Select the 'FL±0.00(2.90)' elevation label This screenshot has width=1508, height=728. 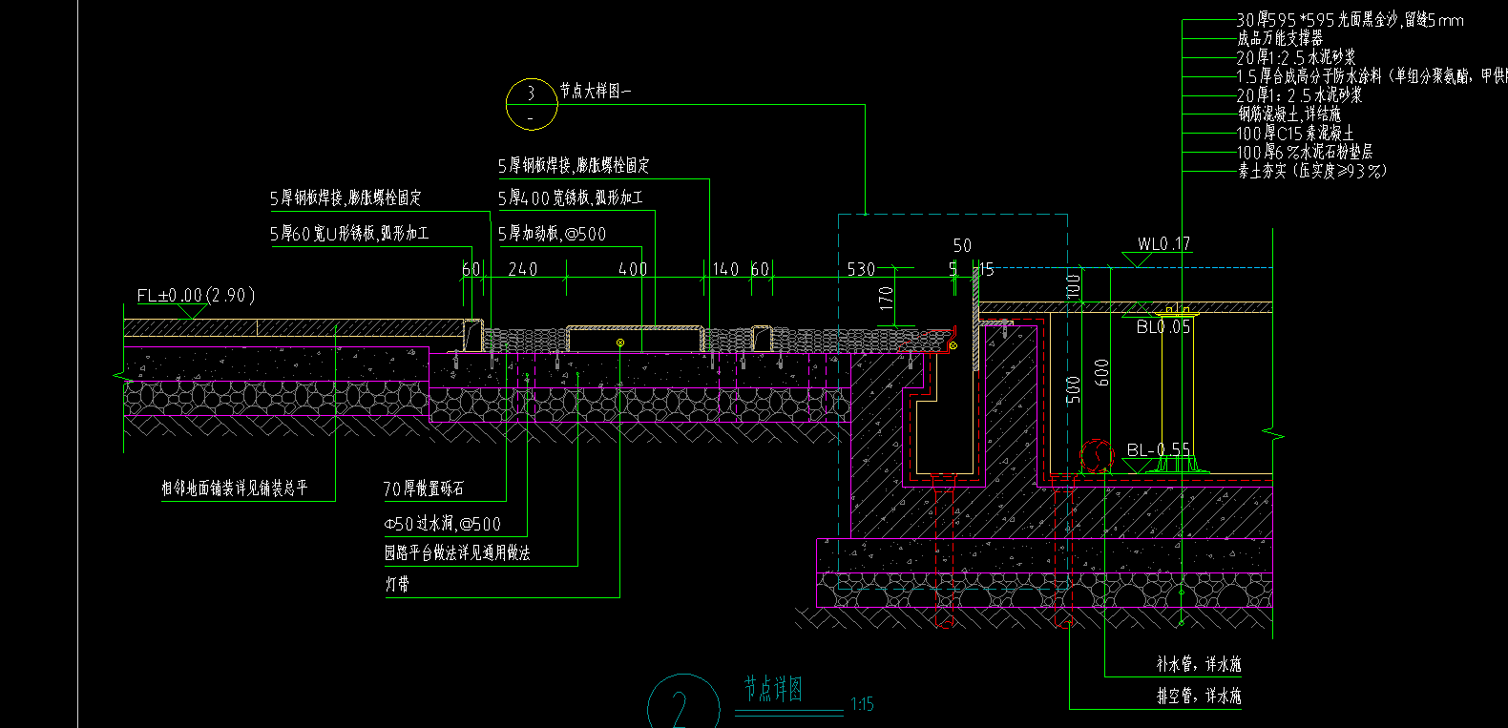[x=196, y=296]
